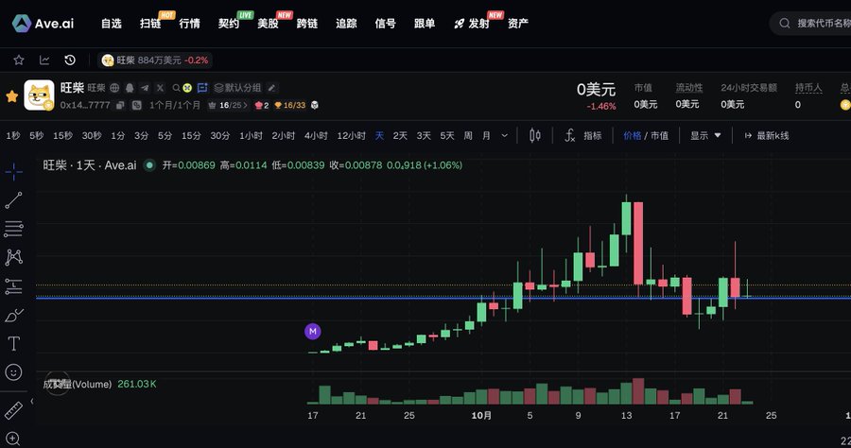This screenshot has height=448, width=851.
Task: Select the 1分 timeframe
Action: pos(118,135)
